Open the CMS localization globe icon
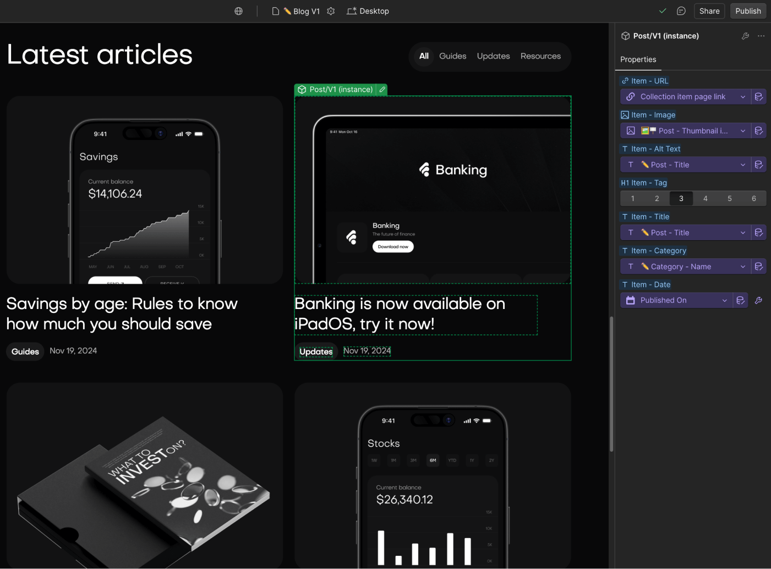 (x=238, y=11)
